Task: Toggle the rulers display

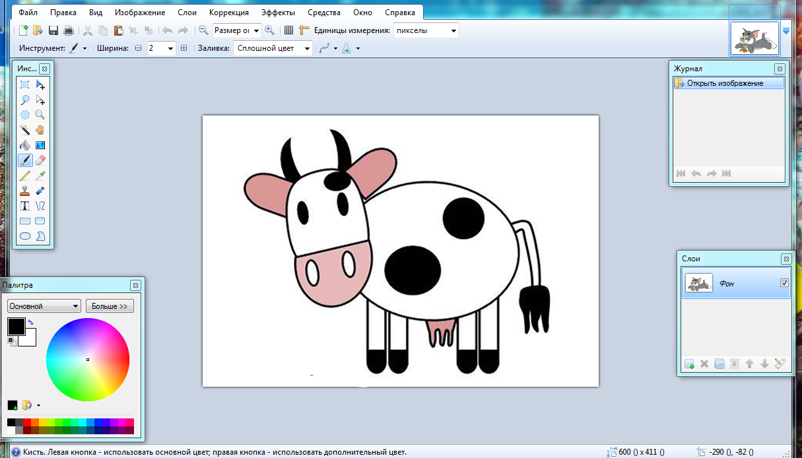Action: (304, 30)
